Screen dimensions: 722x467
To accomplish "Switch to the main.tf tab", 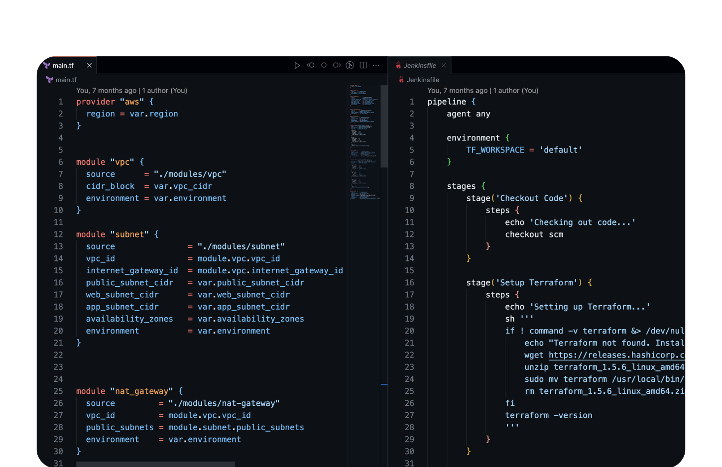I will click(63, 65).
